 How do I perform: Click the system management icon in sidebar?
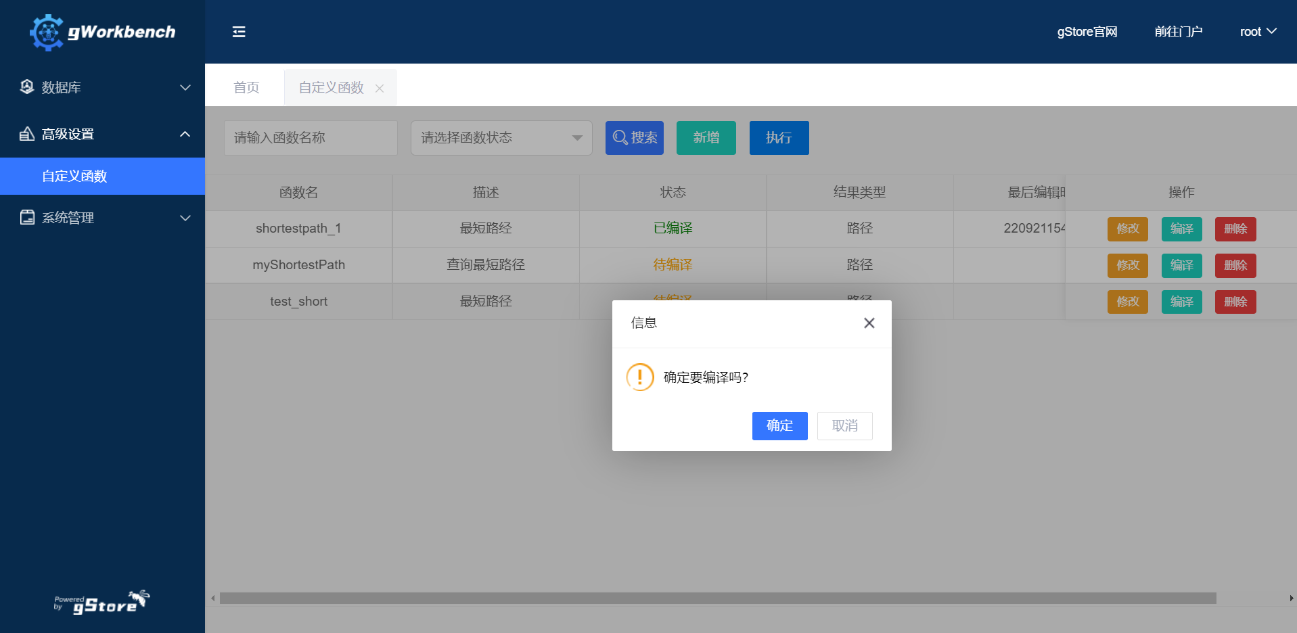pyautogui.click(x=27, y=217)
